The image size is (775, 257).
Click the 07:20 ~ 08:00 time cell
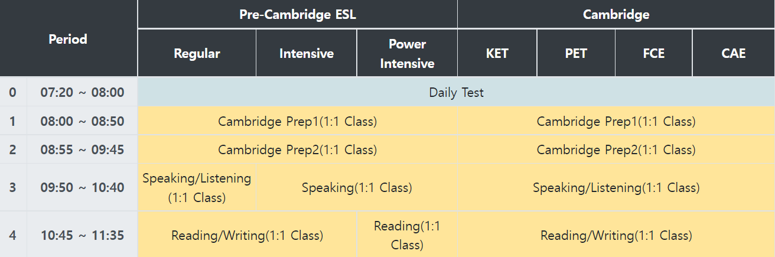(82, 92)
